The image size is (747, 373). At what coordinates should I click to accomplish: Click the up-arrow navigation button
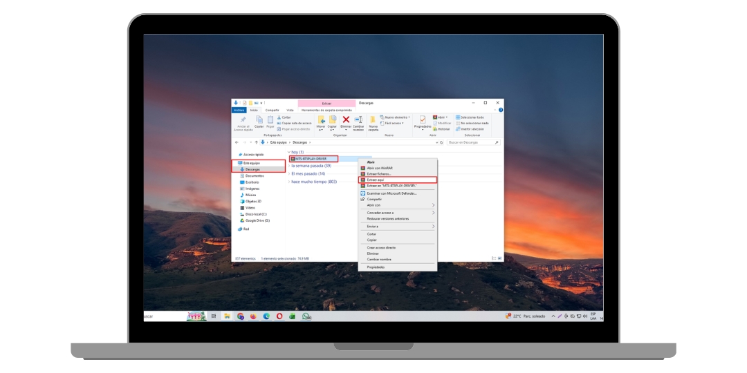click(256, 142)
